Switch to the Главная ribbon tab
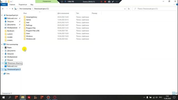 click(12, 4)
